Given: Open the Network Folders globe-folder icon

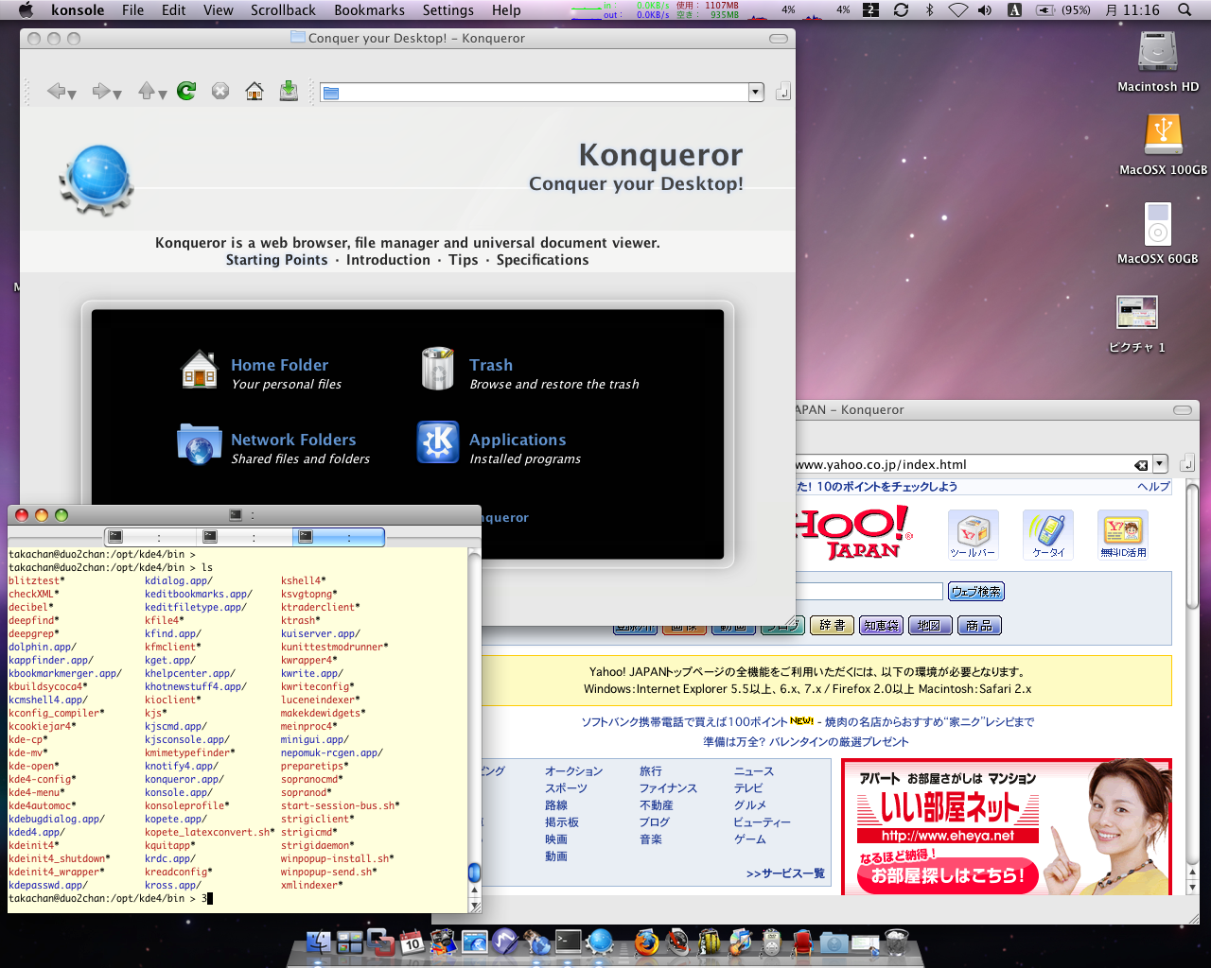Looking at the screenshot, I should 199,444.
